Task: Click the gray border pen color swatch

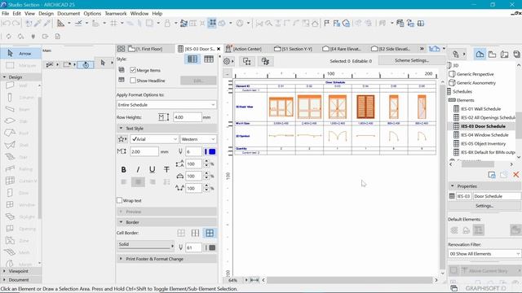Action: click(x=212, y=247)
